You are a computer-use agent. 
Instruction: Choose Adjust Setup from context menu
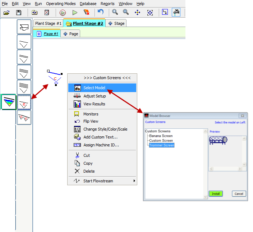pyautogui.click(x=95, y=96)
